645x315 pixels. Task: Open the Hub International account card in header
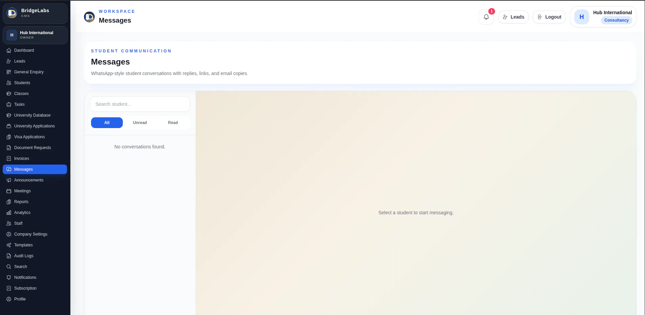point(603,17)
